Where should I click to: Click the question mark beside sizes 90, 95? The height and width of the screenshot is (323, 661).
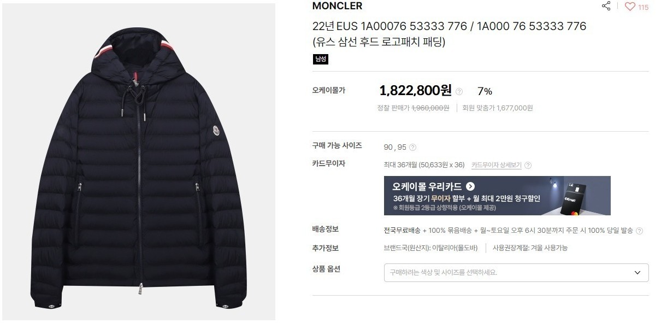point(412,147)
